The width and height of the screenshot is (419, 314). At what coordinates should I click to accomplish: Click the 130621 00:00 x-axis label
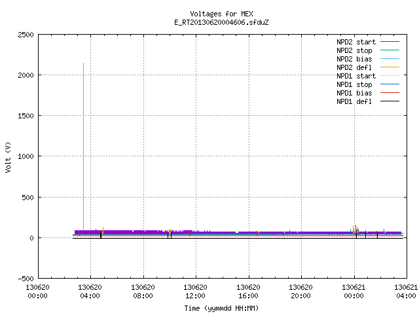pyautogui.click(x=354, y=292)
